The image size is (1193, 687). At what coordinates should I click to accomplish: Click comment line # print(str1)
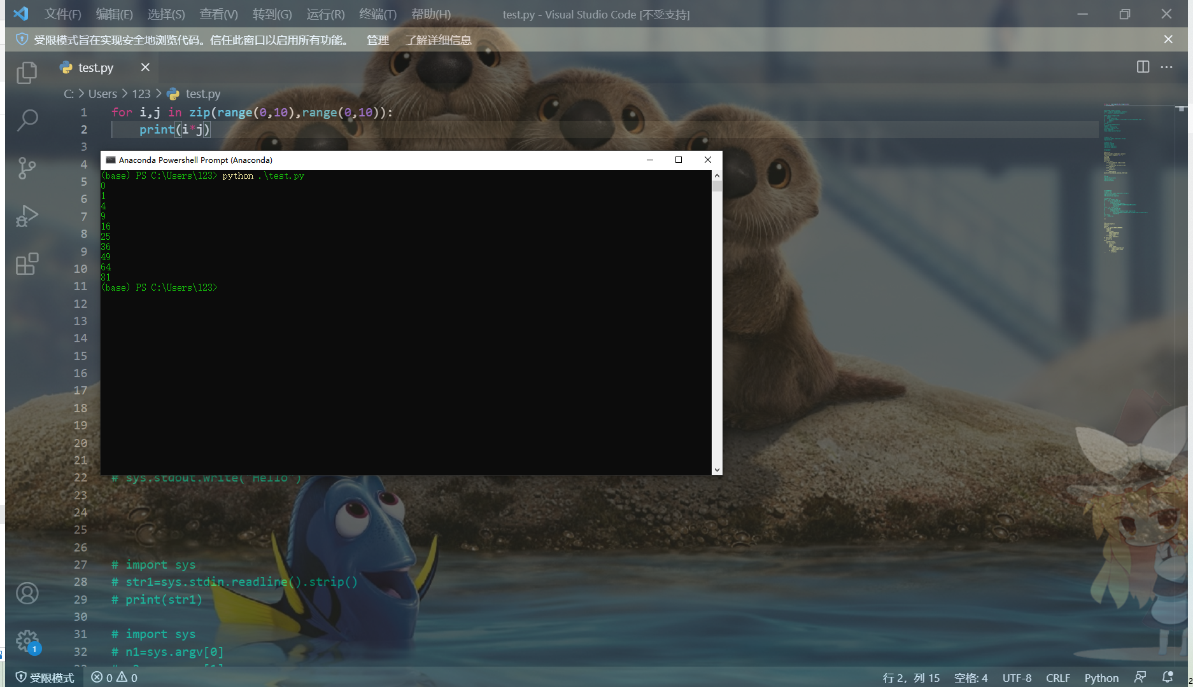tap(157, 600)
